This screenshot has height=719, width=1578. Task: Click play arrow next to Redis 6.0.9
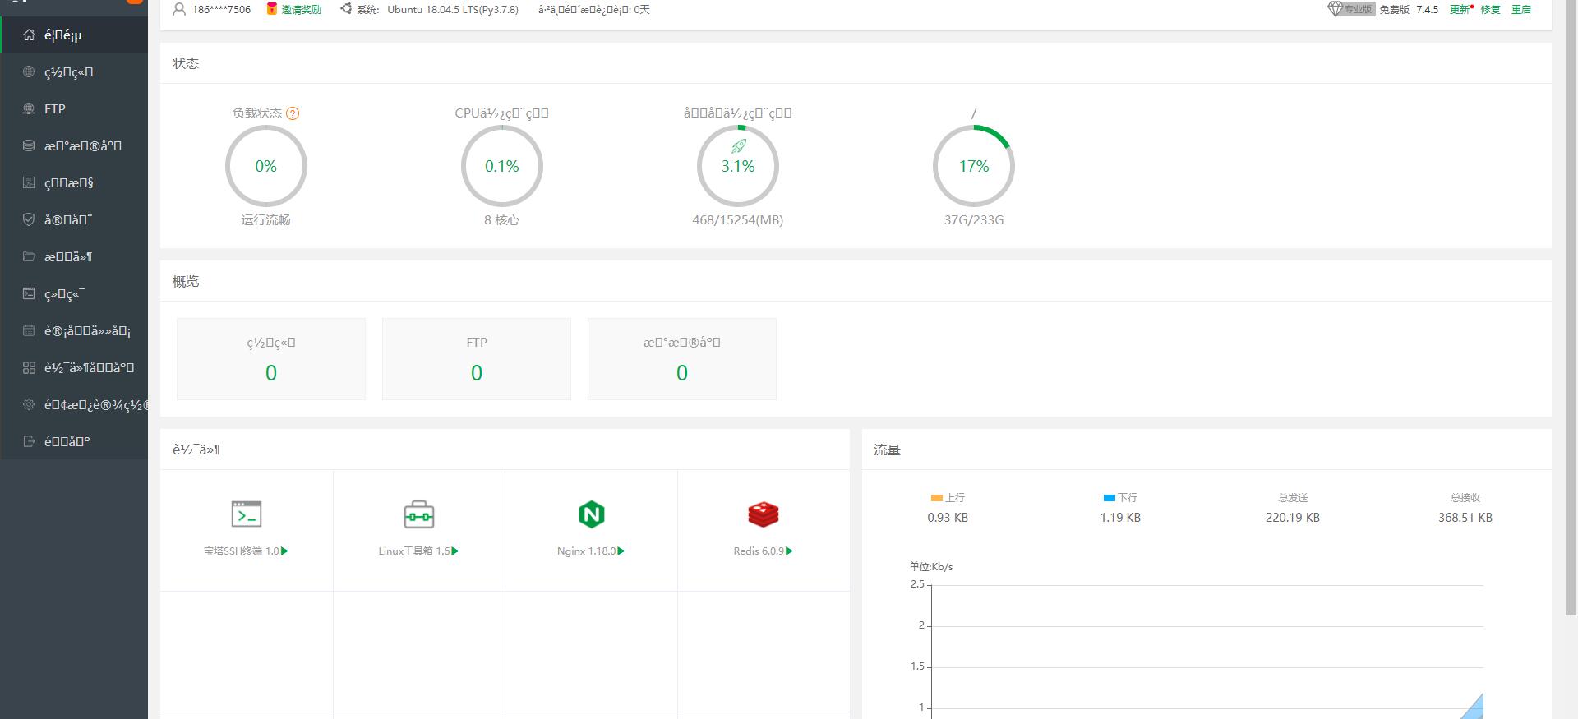point(790,551)
